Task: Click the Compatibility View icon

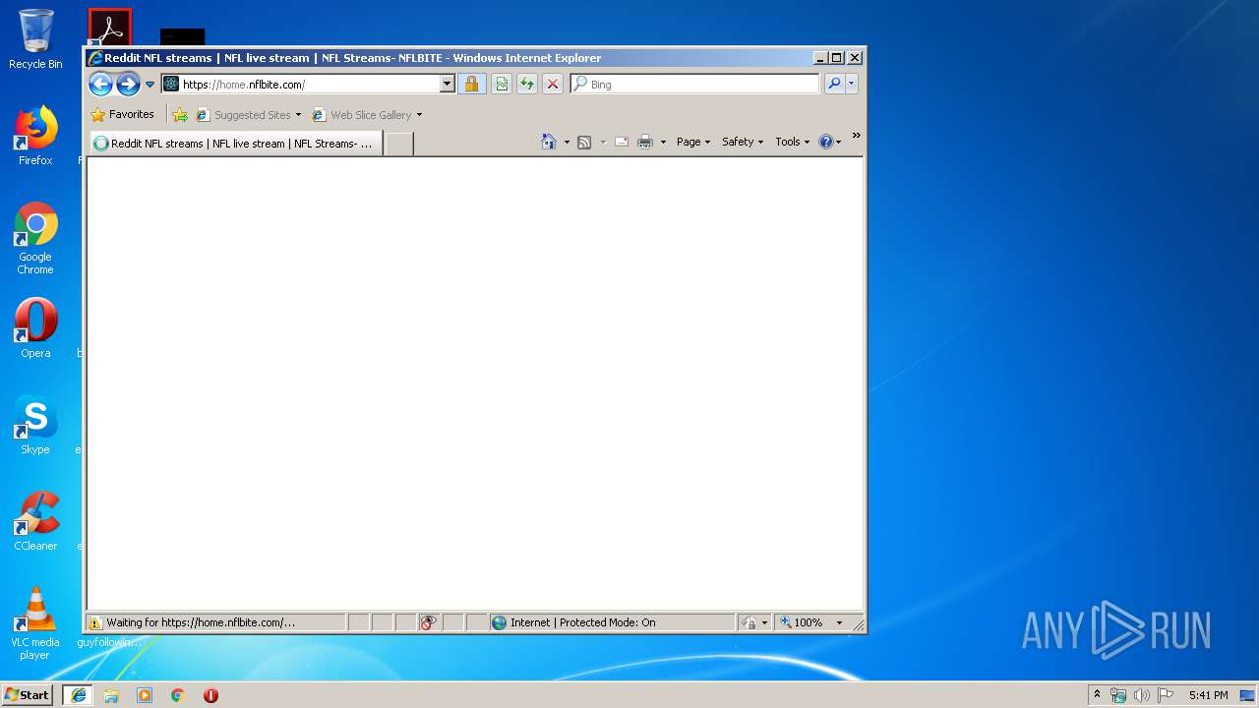Action: pyautogui.click(x=502, y=85)
